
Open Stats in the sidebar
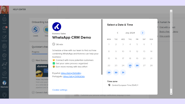(4, 65)
